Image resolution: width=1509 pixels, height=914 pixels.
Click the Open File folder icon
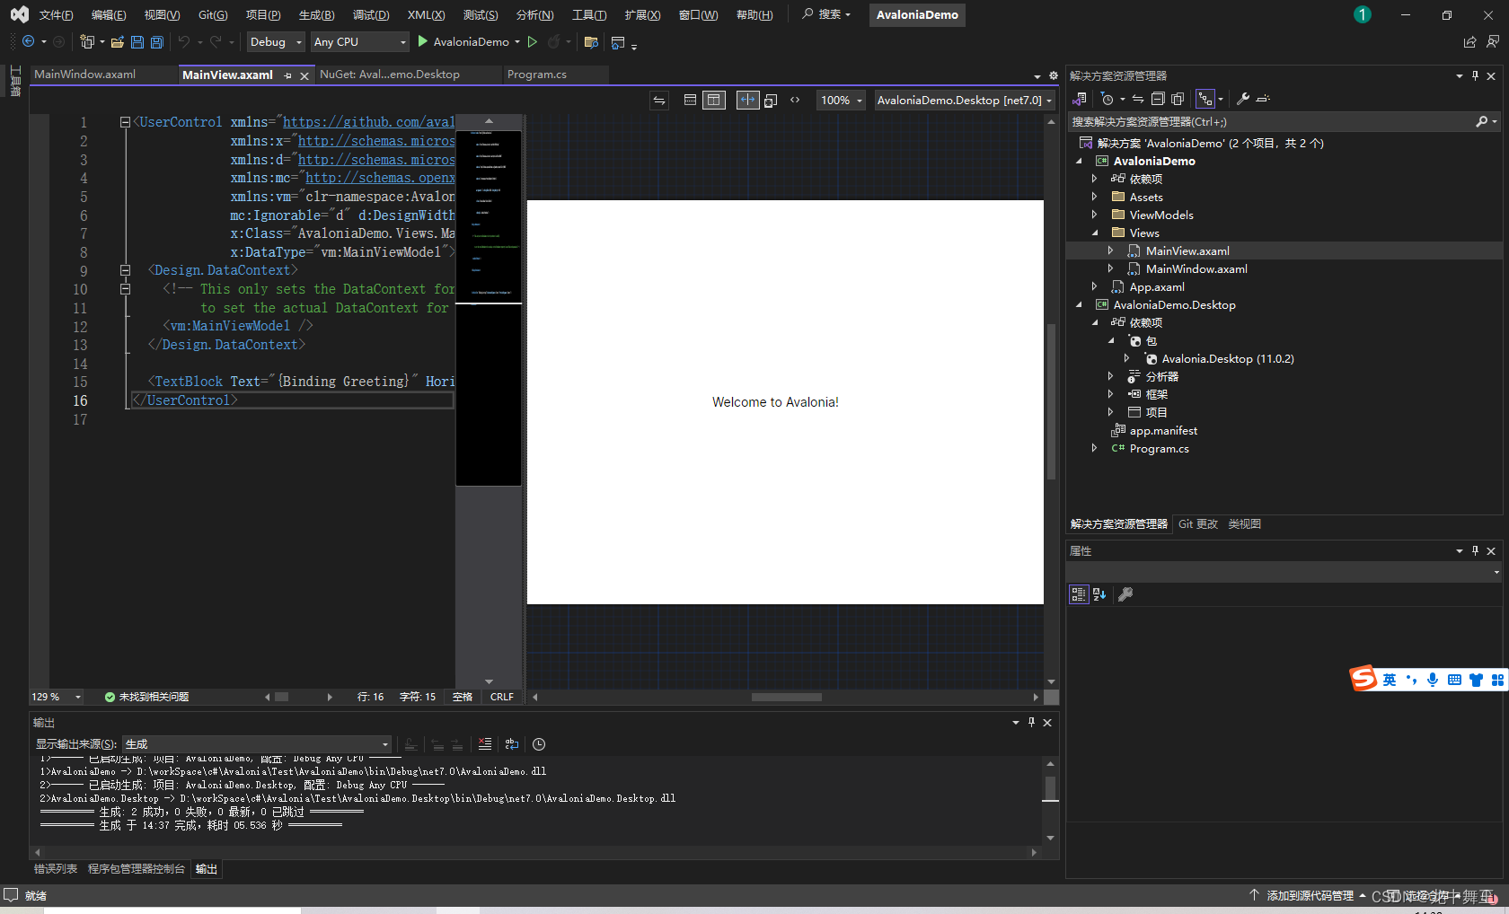click(x=117, y=42)
